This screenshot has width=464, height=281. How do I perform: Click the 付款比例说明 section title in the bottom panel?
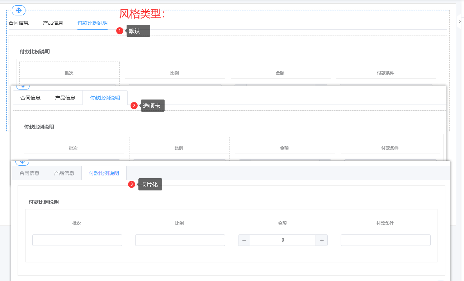[x=44, y=202]
